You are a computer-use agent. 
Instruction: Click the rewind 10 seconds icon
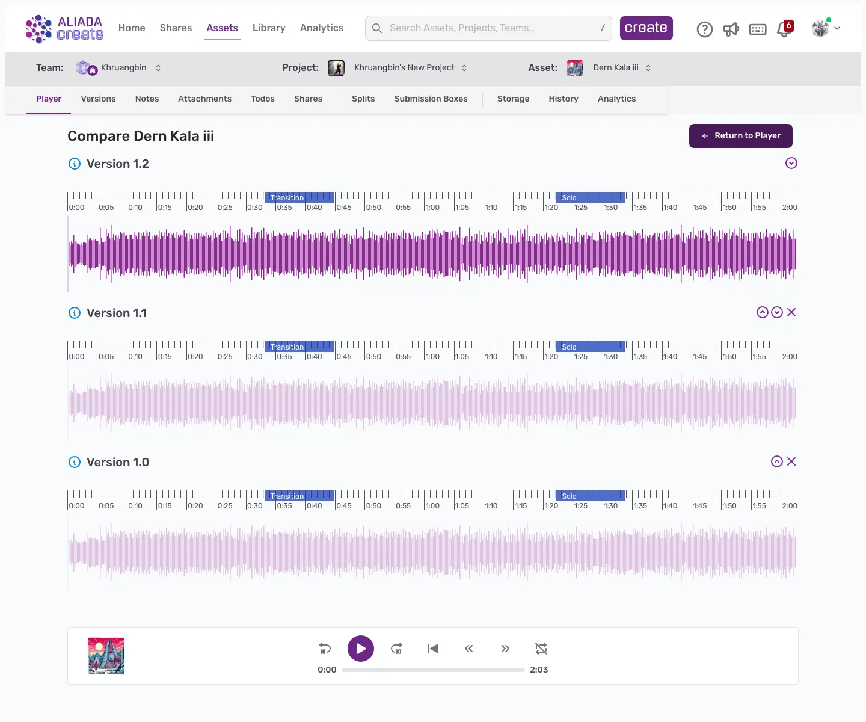pyautogui.click(x=325, y=649)
